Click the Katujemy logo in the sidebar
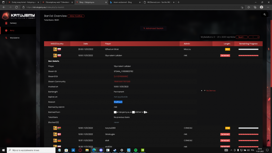The image size is (272, 153). 18,16
